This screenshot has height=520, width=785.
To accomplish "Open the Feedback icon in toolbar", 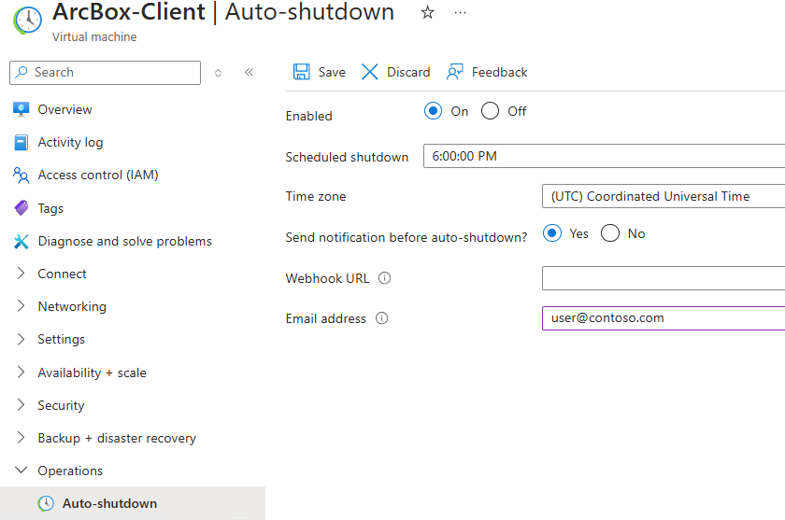I will coord(455,72).
